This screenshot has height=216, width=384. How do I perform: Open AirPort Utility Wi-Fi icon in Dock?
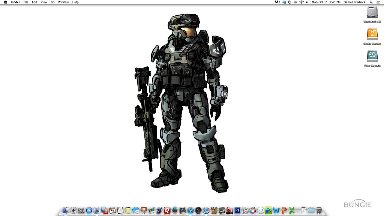point(261,210)
